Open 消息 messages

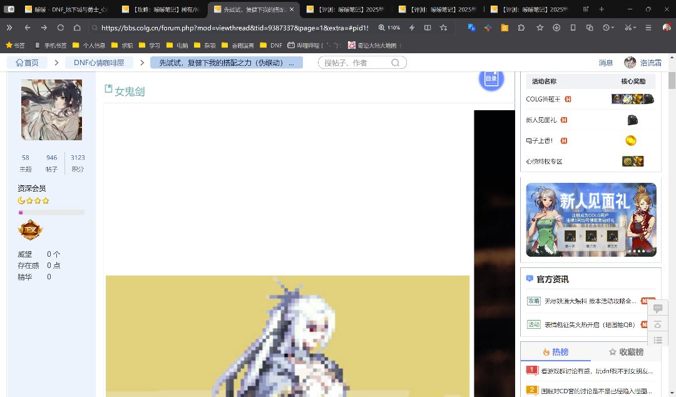[x=606, y=63]
